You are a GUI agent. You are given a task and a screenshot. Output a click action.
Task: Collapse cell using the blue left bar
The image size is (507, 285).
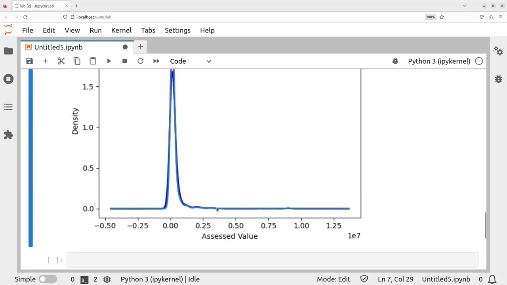click(30, 158)
